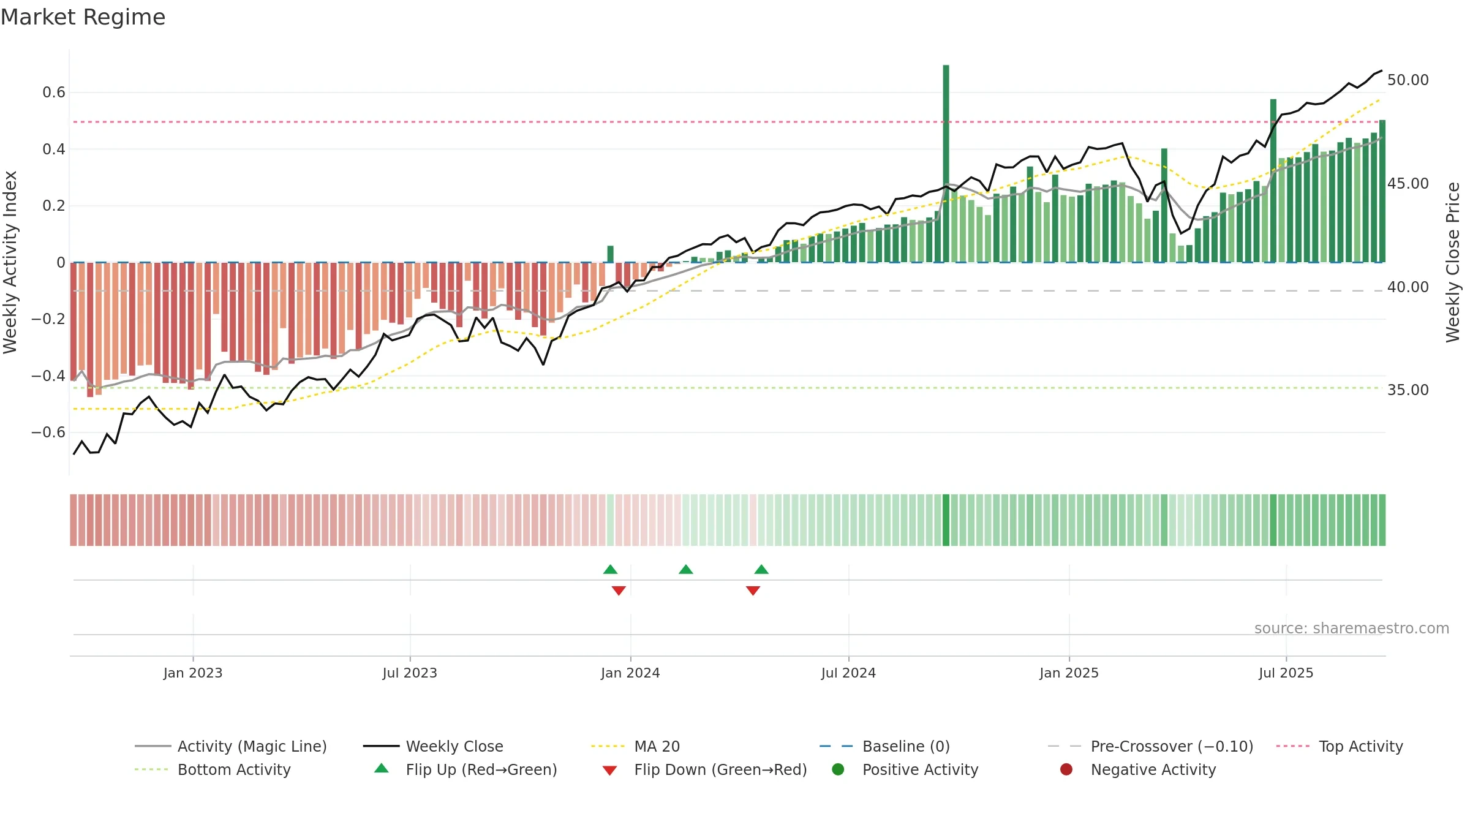
Task: Click the Baseline (0) legend entry
Action: (884, 746)
